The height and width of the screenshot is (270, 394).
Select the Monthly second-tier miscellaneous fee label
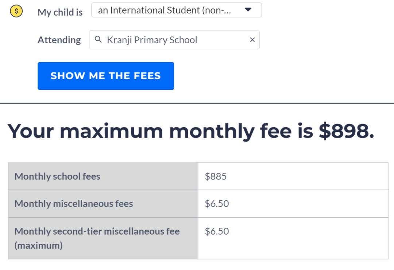97,231
